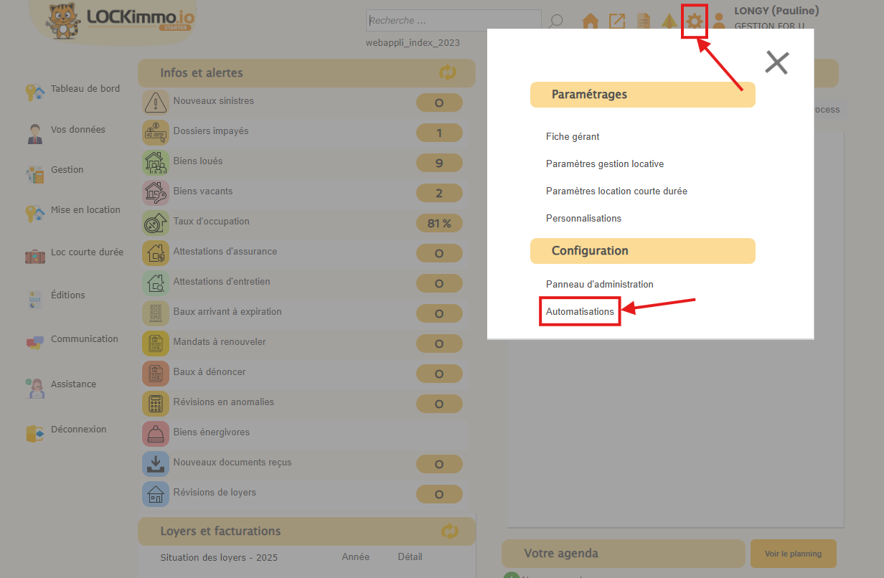Click the home icon in top toolbar
This screenshot has width=884, height=578.
(590, 22)
